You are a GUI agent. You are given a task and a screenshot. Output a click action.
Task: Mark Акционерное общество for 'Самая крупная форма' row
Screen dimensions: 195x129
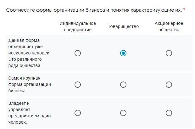point(169,85)
